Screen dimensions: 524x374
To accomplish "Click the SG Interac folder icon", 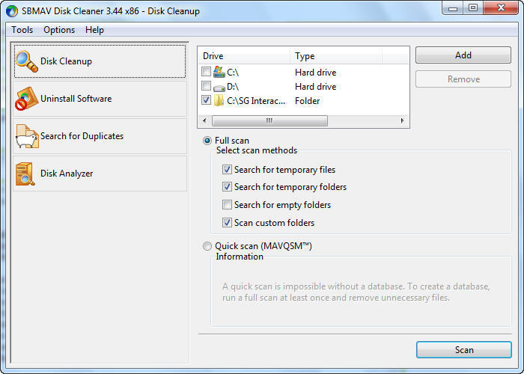I will [x=219, y=100].
